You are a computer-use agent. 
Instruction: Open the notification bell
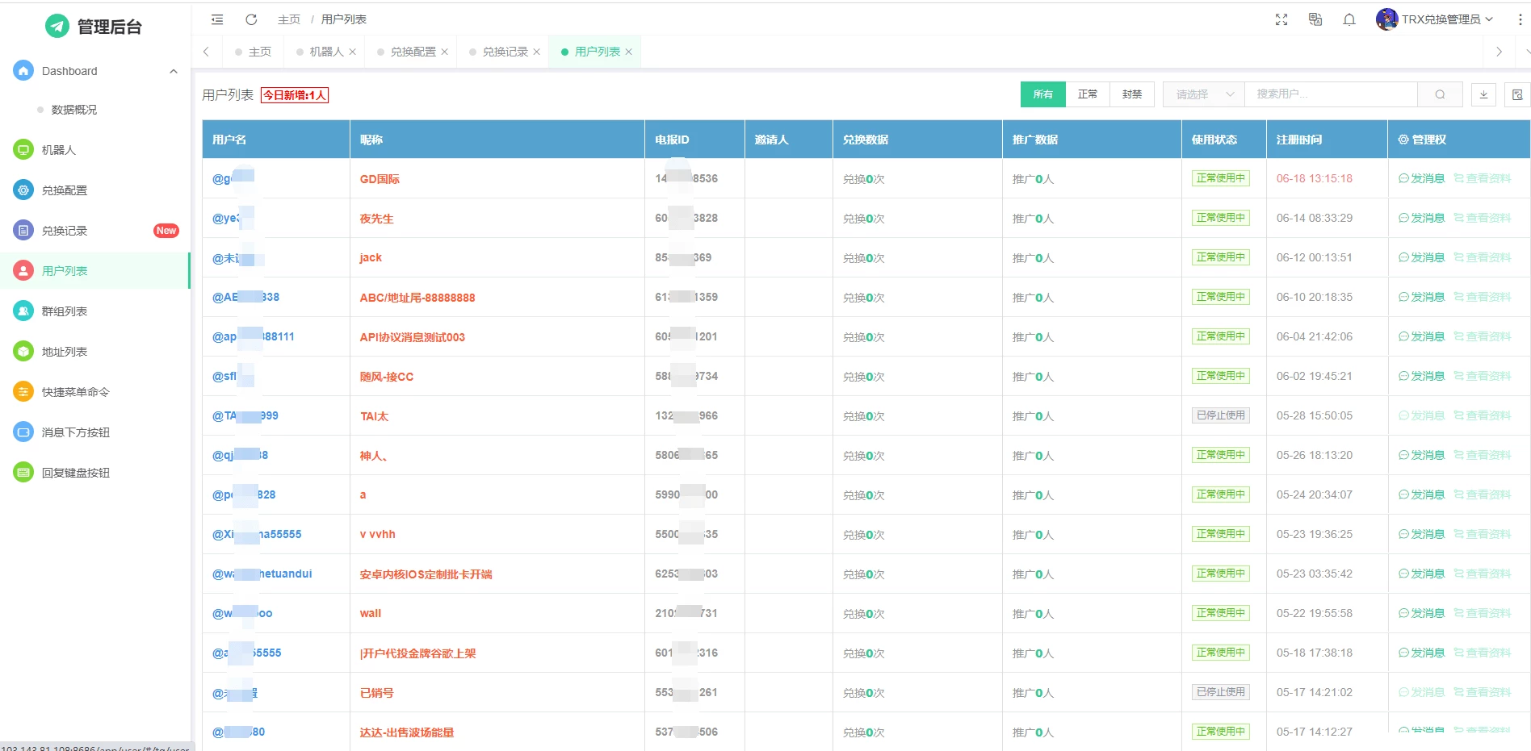click(x=1349, y=19)
